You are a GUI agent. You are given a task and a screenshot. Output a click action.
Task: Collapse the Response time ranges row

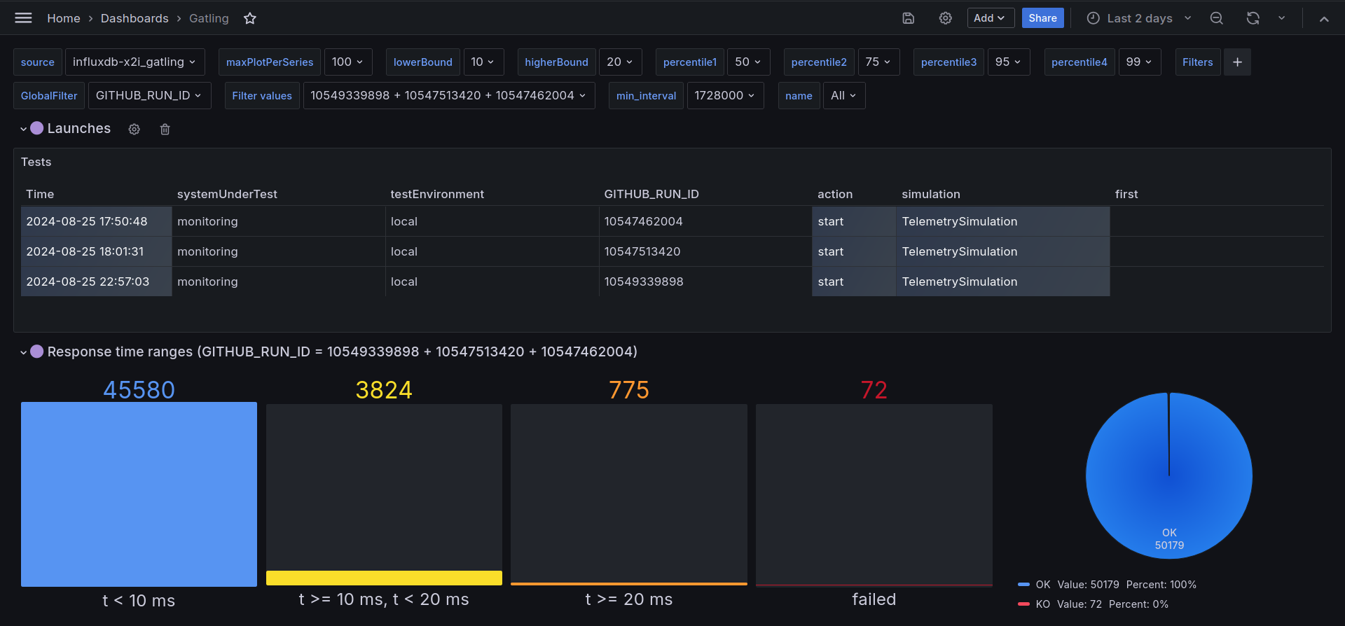click(23, 352)
